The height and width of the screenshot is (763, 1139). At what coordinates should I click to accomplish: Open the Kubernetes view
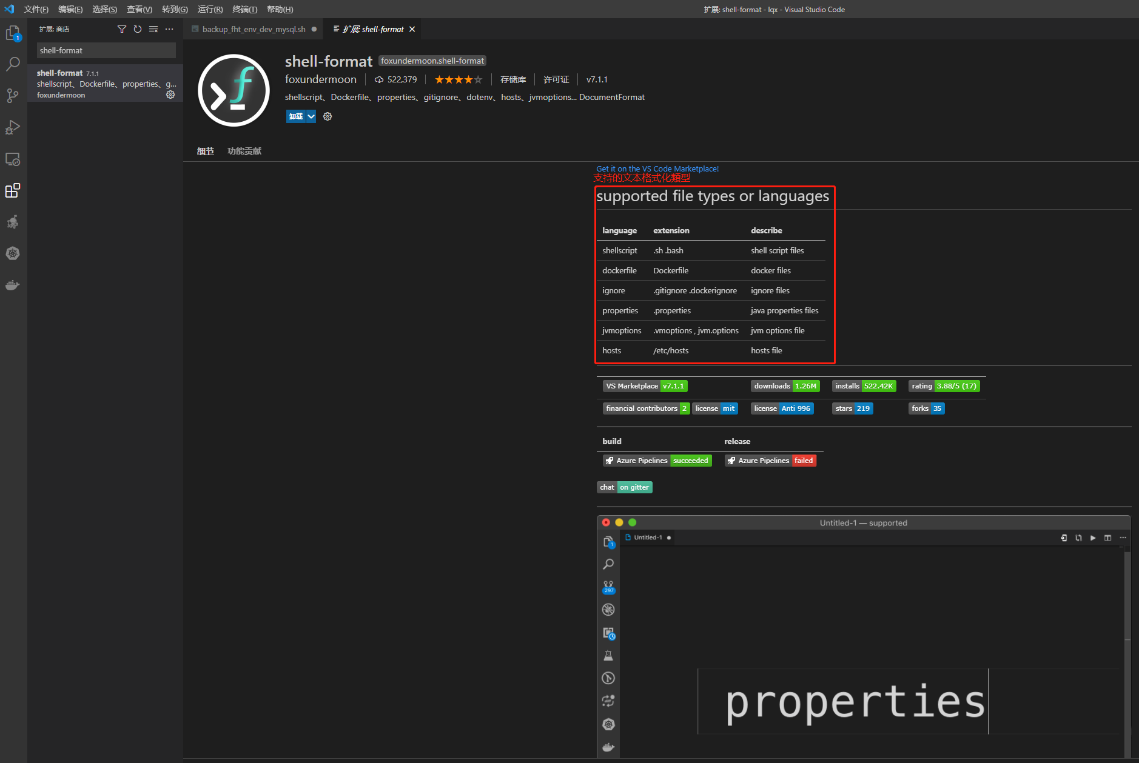click(13, 253)
